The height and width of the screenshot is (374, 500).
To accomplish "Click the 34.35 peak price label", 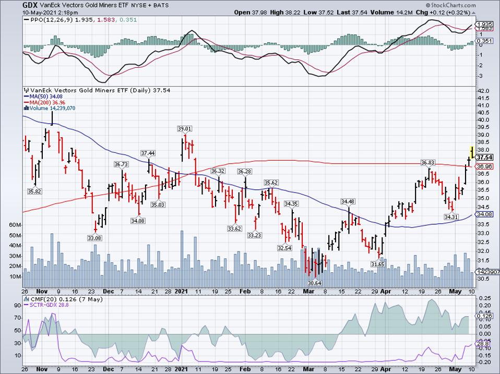I will click(x=291, y=203).
